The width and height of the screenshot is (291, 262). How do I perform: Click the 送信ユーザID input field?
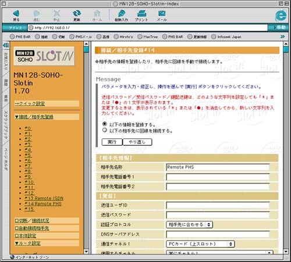pos(218,205)
